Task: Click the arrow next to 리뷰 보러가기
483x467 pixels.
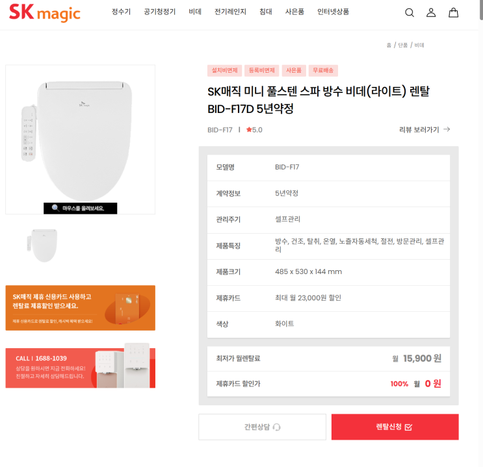Action: point(447,129)
